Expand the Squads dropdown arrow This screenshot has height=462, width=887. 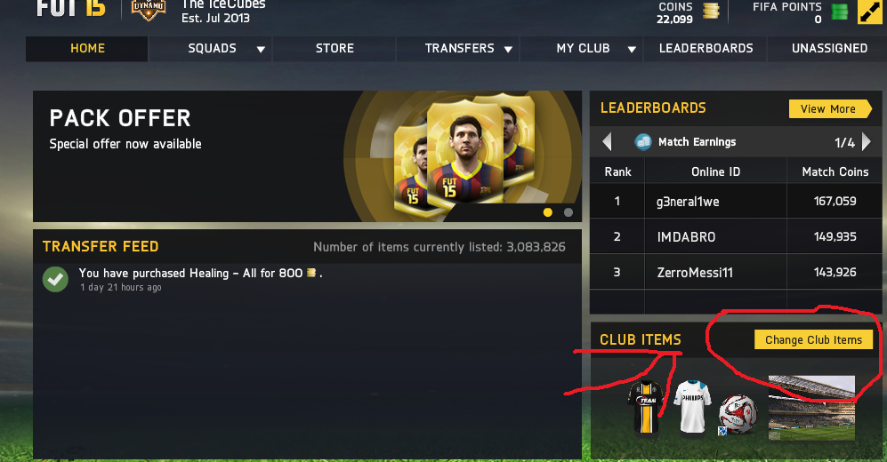(261, 49)
